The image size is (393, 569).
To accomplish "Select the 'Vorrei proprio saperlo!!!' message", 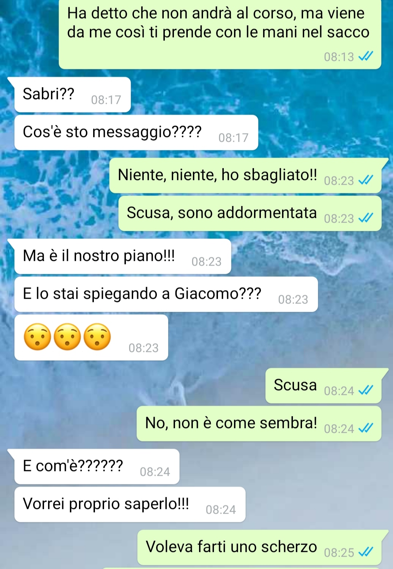I will pyautogui.click(x=130, y=505).
